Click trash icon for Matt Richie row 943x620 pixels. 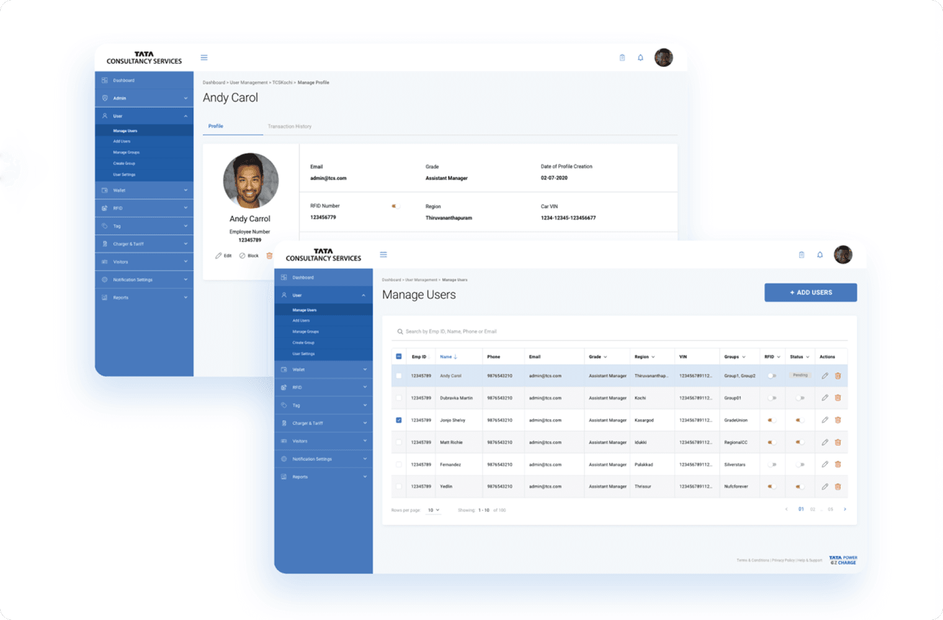(838, 442)
